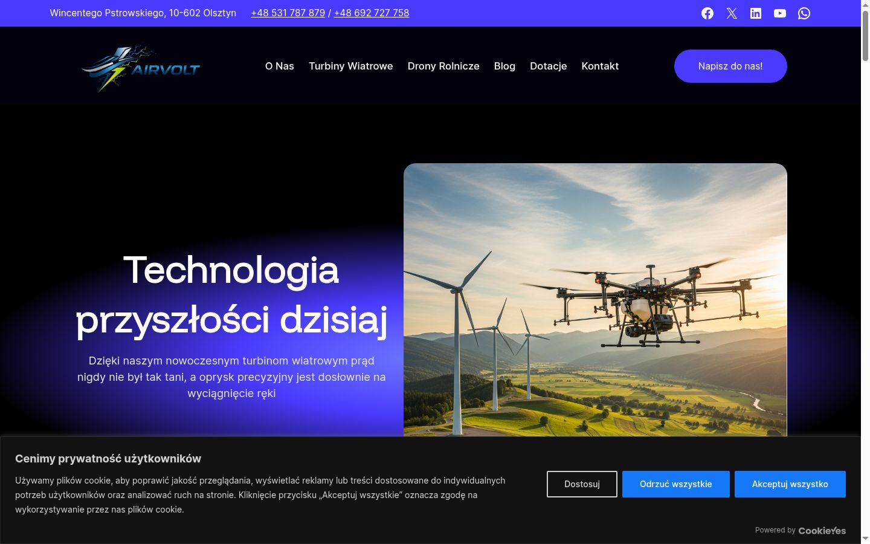
Task: Click Akceptuj wszystko cookie button
Action: click(x=790, y=484)
